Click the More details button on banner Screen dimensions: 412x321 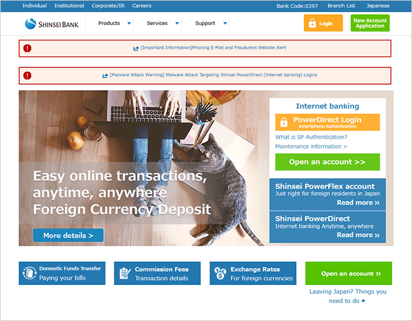[x=68, y=236]
